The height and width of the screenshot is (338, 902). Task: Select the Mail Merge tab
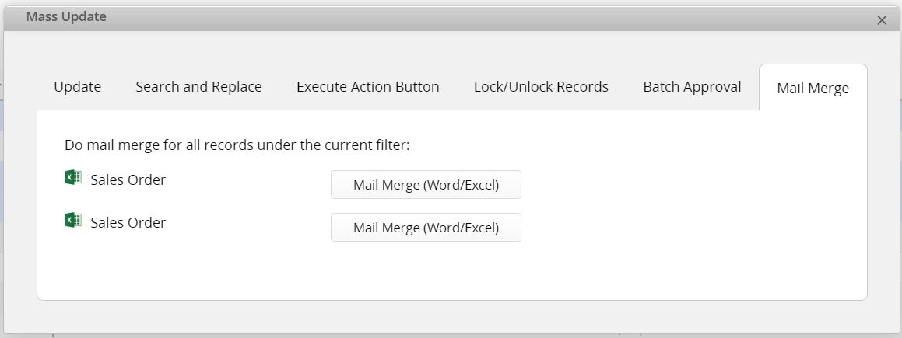coord(813,88)
